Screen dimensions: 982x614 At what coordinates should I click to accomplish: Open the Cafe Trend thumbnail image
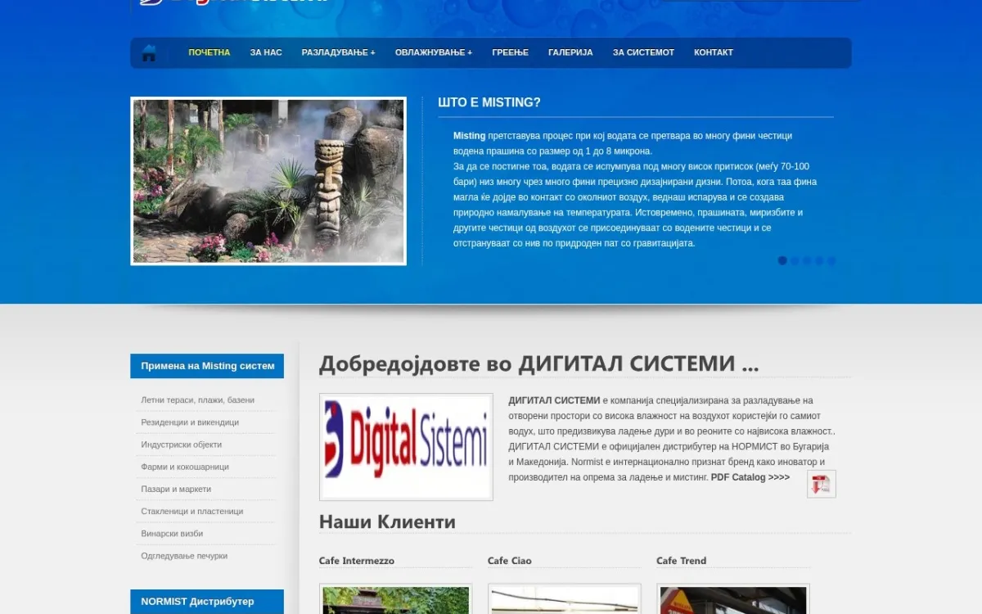click(x=733, y=599)
